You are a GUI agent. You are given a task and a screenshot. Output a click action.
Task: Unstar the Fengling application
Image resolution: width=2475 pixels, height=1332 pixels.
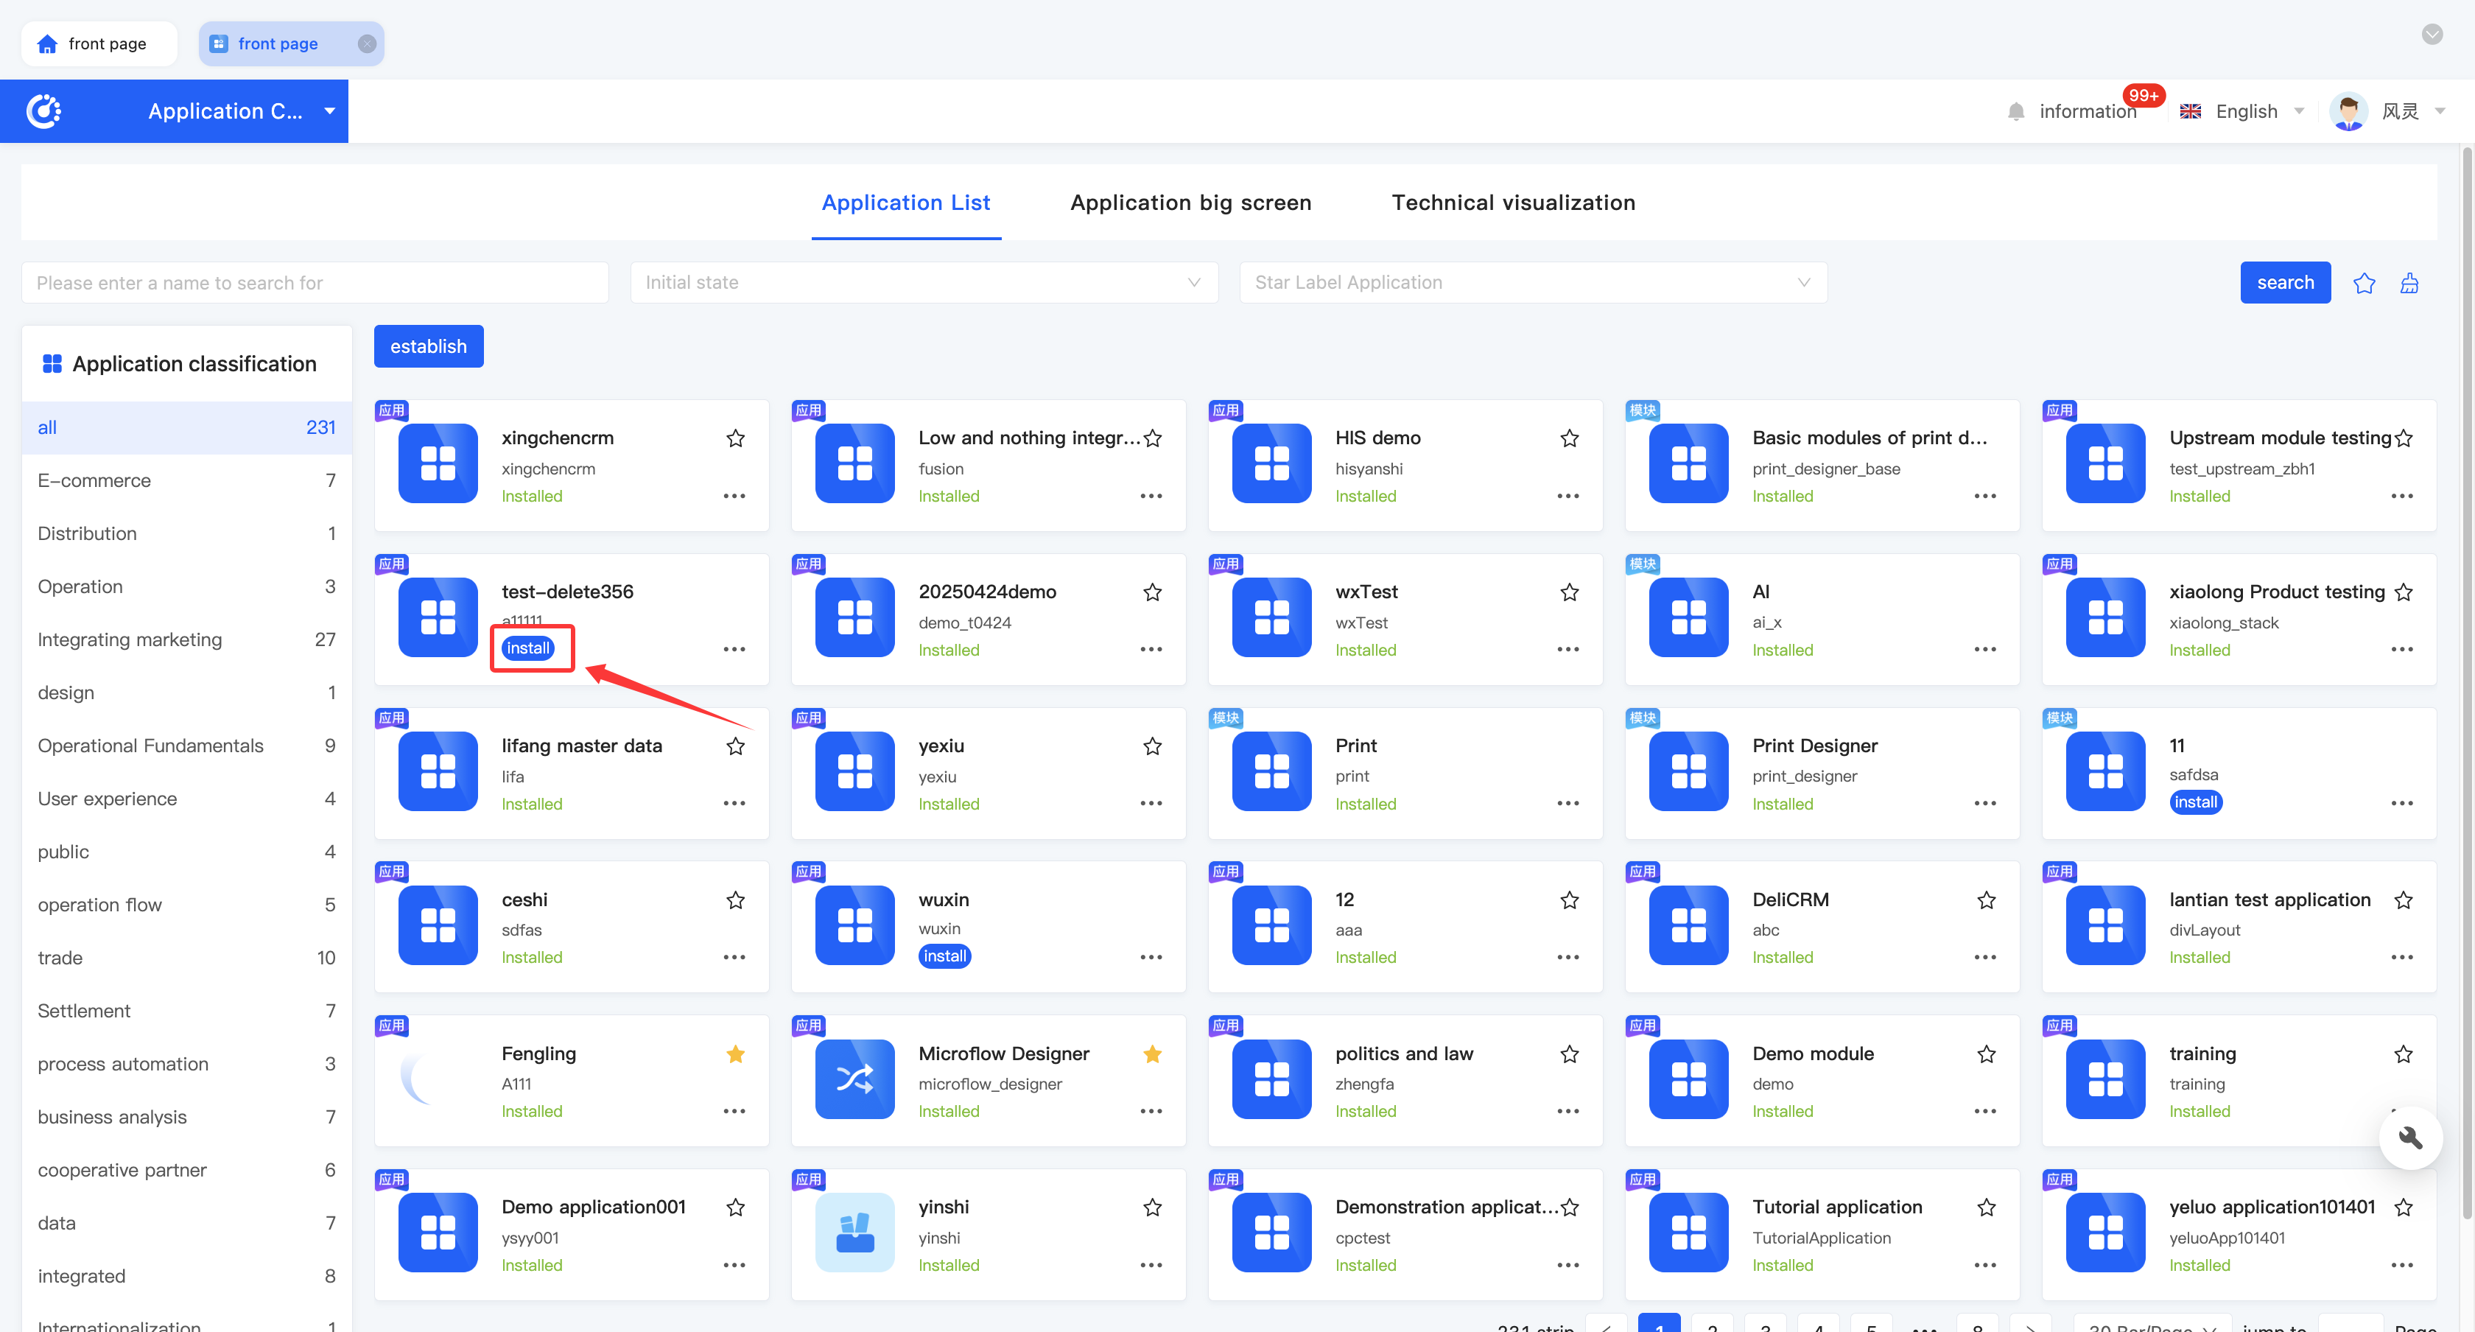[x=735, y=1054]
